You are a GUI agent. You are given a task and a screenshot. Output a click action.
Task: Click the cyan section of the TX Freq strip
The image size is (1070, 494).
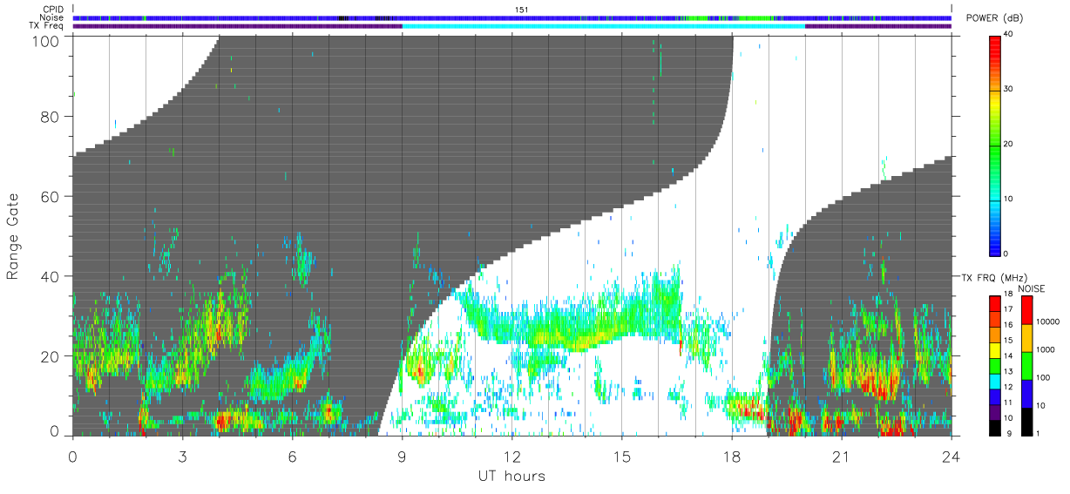pyautogui.click(x=603, y=26)
